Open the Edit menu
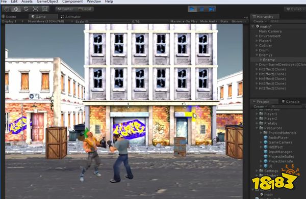The height and width of the screenshot is (199, 306). tap(14, 2)
